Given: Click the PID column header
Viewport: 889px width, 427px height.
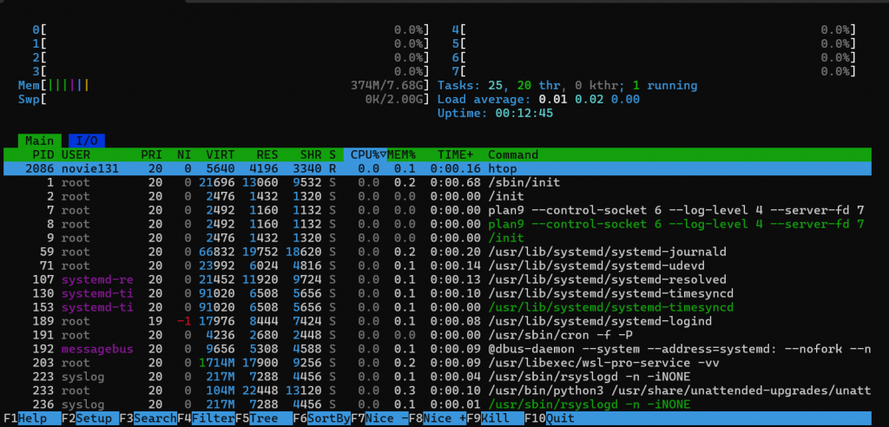Looking at the screenshot, I should 43,154.
